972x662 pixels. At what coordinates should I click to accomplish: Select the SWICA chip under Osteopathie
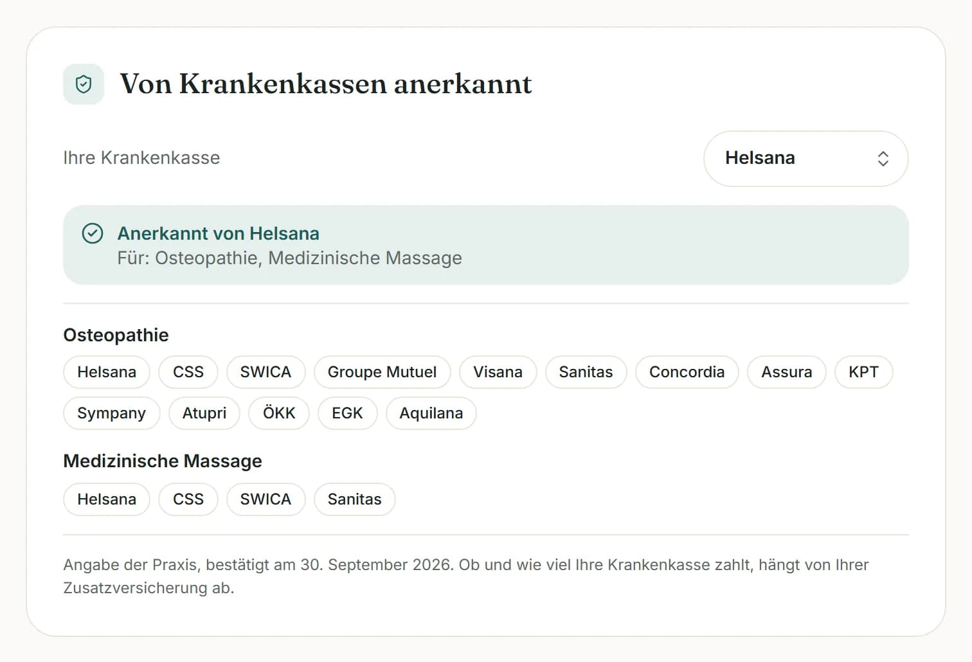(265, 372)
